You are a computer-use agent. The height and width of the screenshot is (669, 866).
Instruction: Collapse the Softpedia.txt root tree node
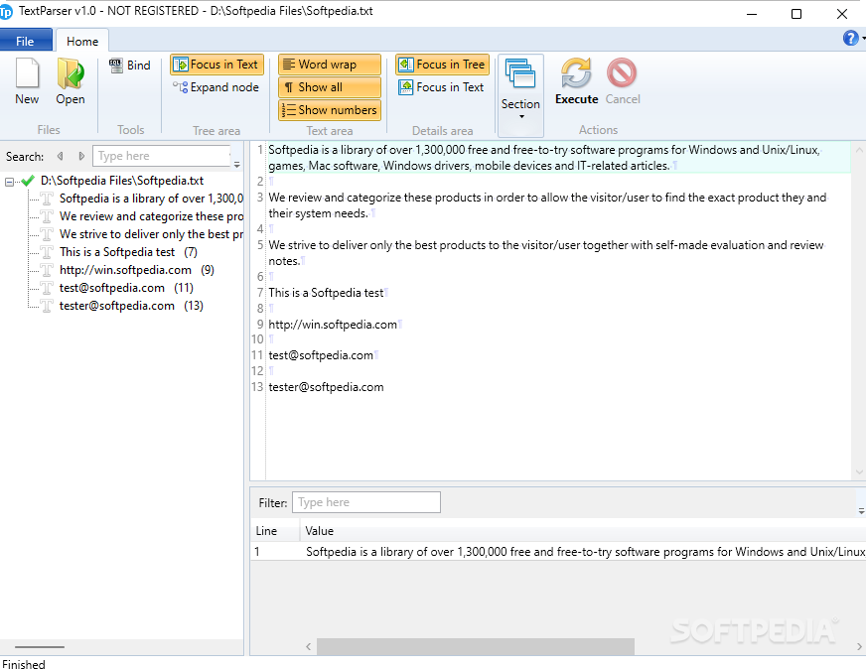[x=9, y=182]
